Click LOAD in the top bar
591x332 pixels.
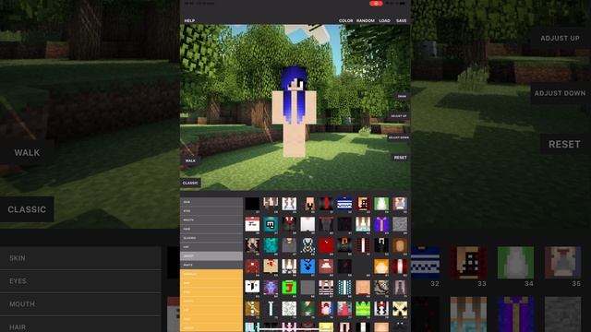(x=384, y=20)
